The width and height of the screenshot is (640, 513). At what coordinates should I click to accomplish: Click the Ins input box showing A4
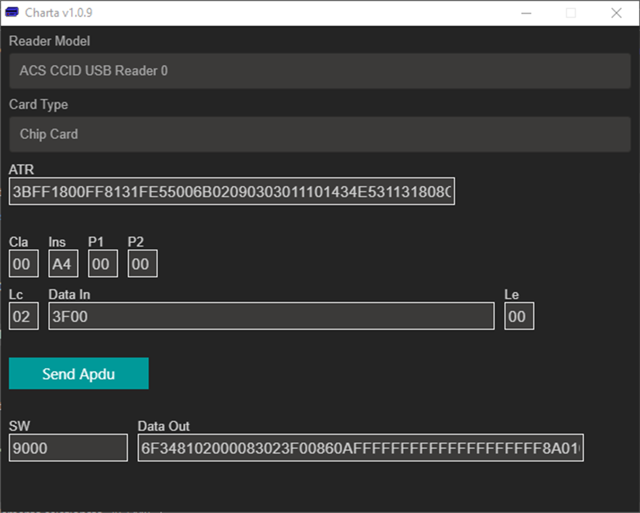(63, 263)
